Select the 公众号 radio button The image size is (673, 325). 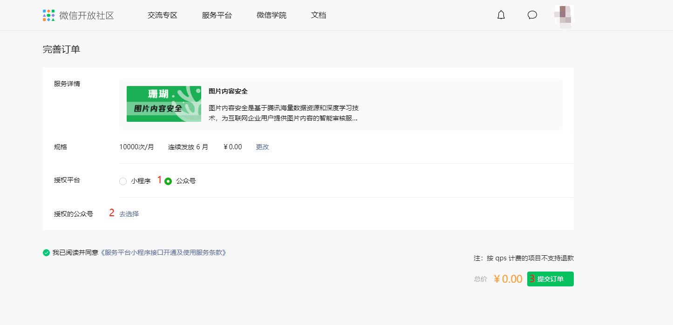(x=168, y=181)
